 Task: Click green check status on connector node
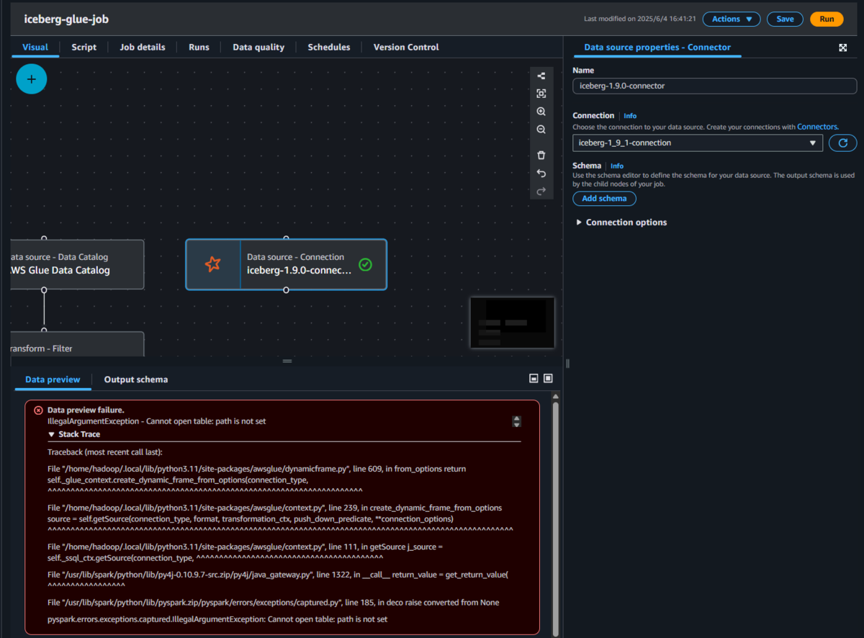(366, 264)
